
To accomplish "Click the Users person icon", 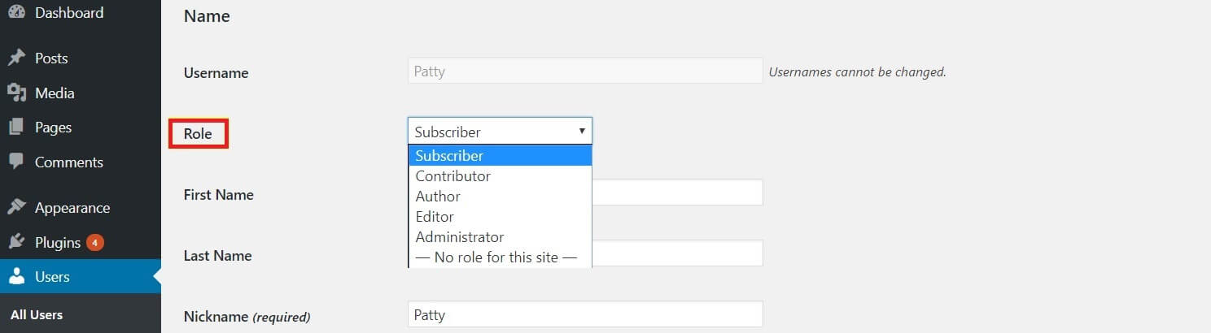I will [16, 277].
